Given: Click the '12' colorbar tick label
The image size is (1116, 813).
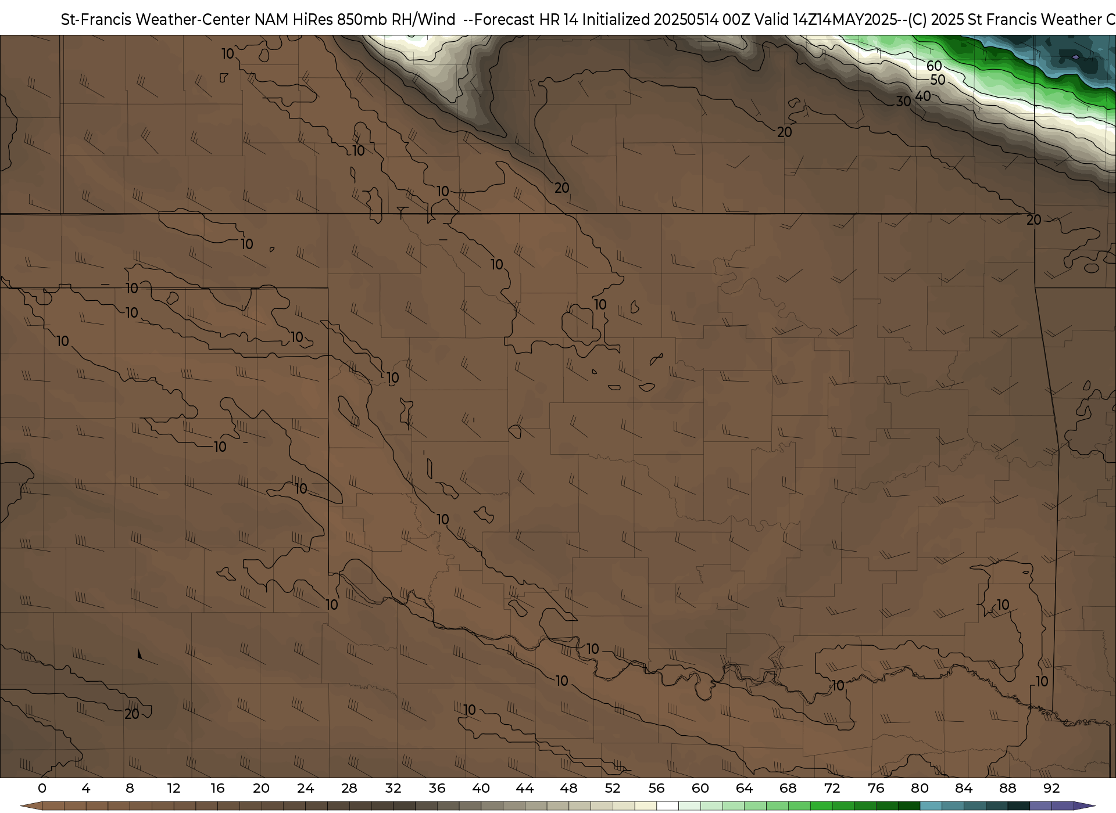Looking at the screenshot, I should (174, 788).
